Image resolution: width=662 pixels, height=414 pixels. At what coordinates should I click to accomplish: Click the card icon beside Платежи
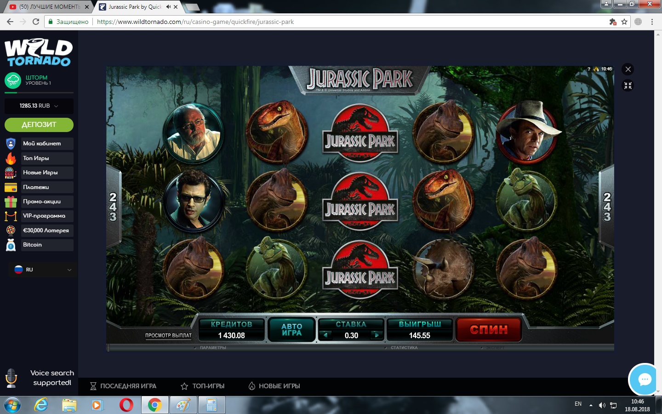pos(11,187)
